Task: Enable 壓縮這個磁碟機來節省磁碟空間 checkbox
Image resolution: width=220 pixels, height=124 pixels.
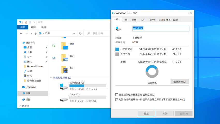Action: pyautogui.click(x=116, y=95)
